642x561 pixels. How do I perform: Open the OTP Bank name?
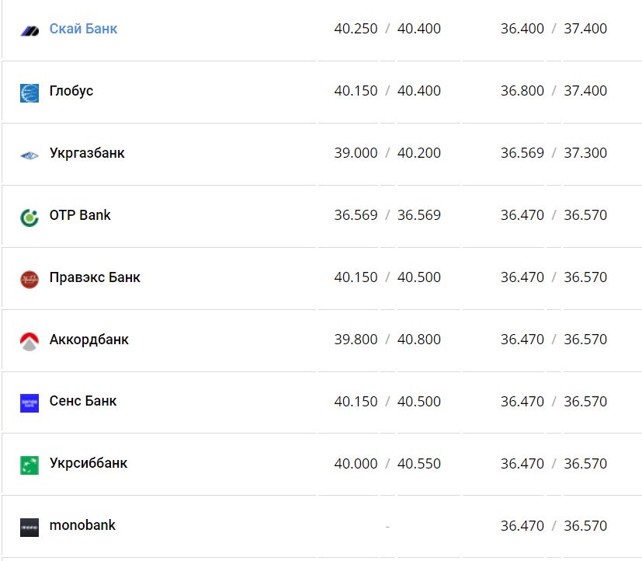click(x=80, y=215)
